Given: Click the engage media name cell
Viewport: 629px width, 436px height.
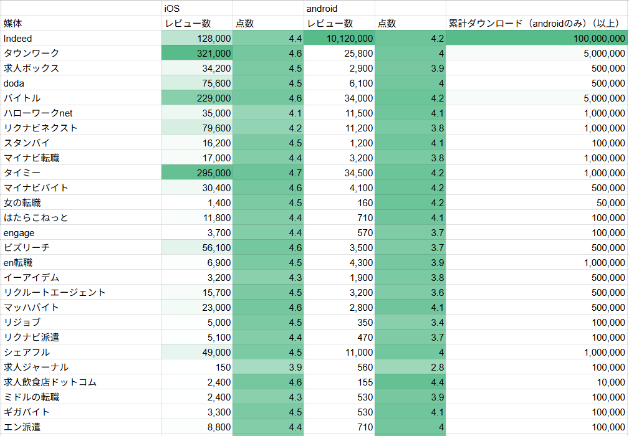Looking at the screenshot, I should click(80, 232).
